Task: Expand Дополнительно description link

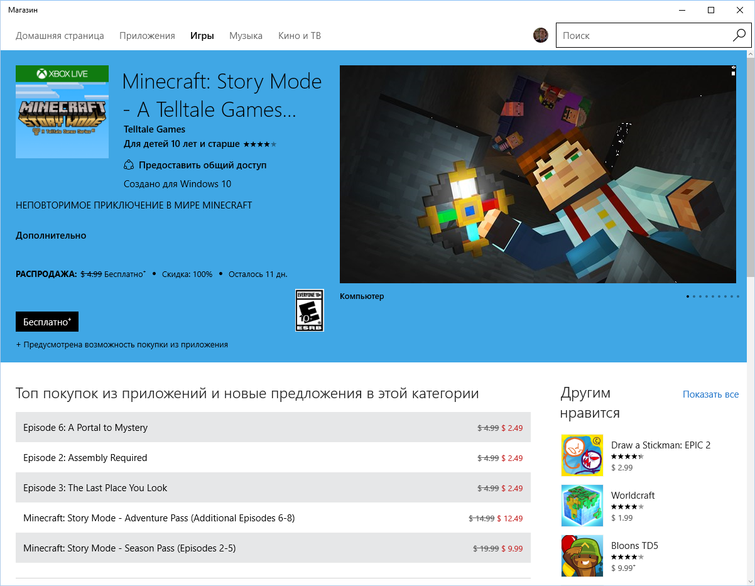Action: pos(51,236)
